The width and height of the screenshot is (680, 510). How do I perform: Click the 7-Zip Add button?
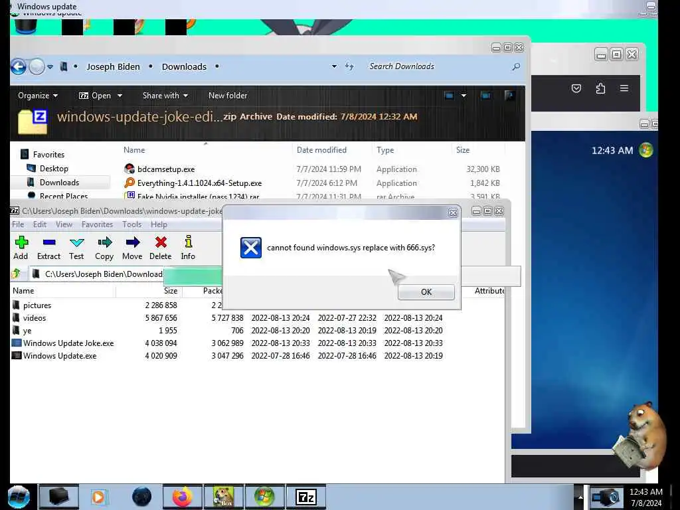pos(21,248)
